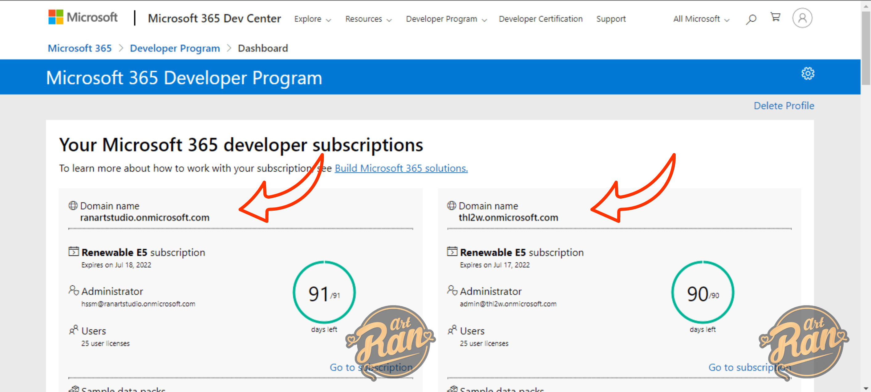Click the 90 days left progress ring
Screen dimensions: 871x392
coord(703,292)
